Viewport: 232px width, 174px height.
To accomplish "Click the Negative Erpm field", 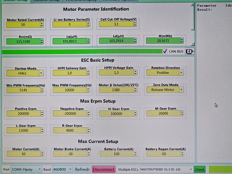I will click(x=70, y=113).
